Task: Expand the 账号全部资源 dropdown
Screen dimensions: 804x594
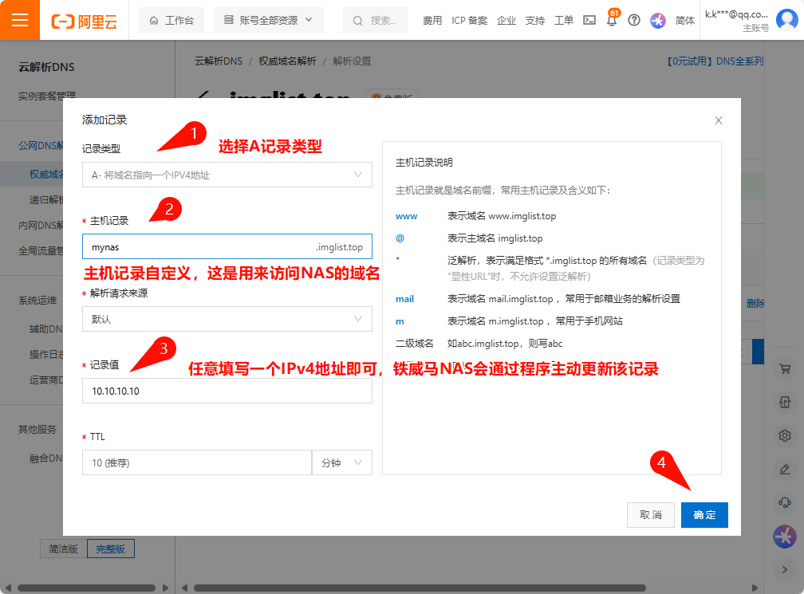Action: pos(268,20)
